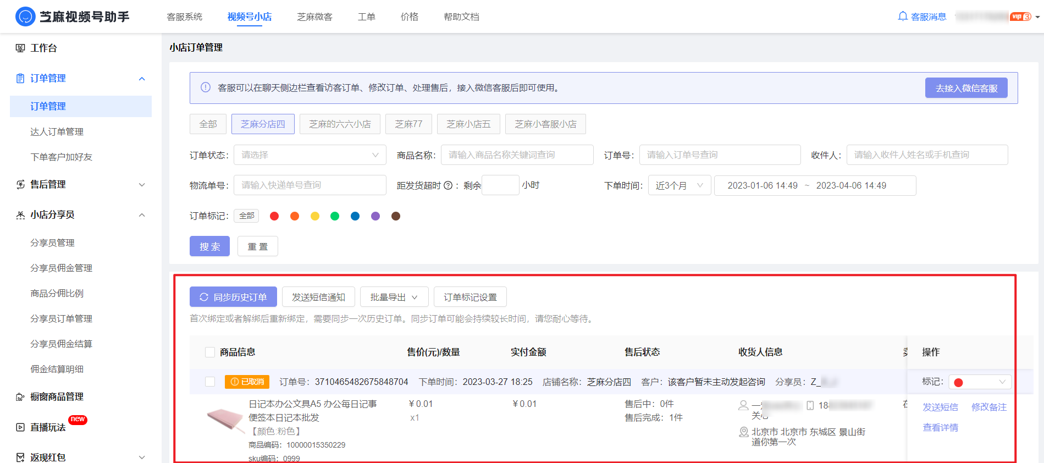The image size is (1044, 463).
Task: Click the recipient person icon
Action: (x=743, y=405)
